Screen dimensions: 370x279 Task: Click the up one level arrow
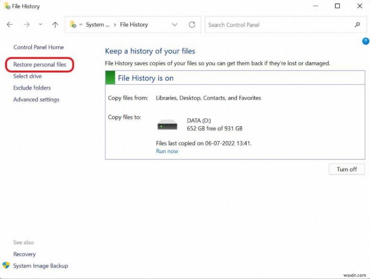55,25
